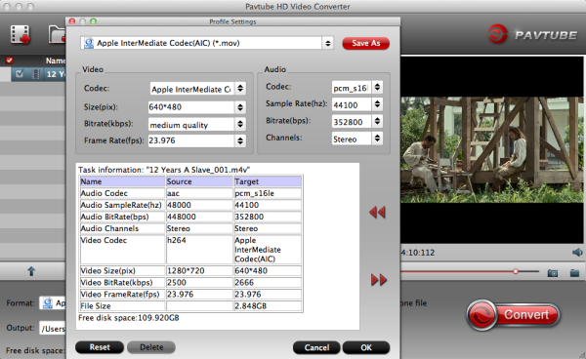Viewport: 586px width, 359px height.
Task: Open the Video Codec dropdown
Action: [240, 89]
